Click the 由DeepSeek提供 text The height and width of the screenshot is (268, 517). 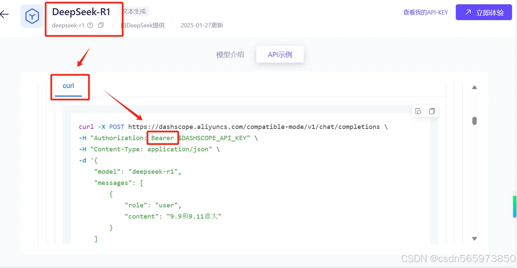click(x=143, y=25)
